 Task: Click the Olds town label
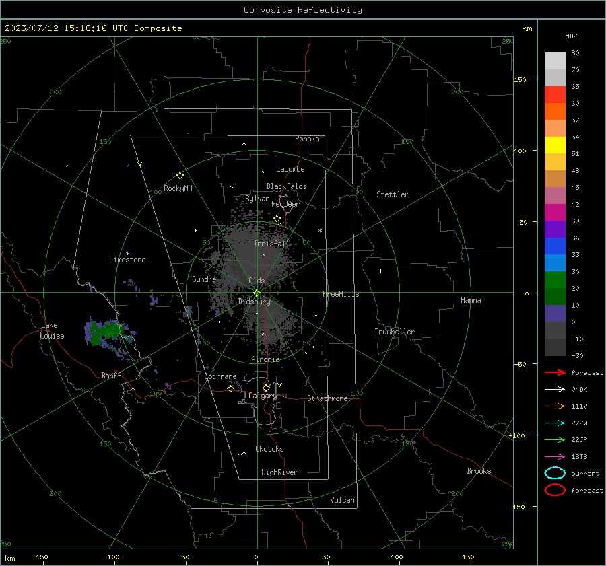point(257,281)
